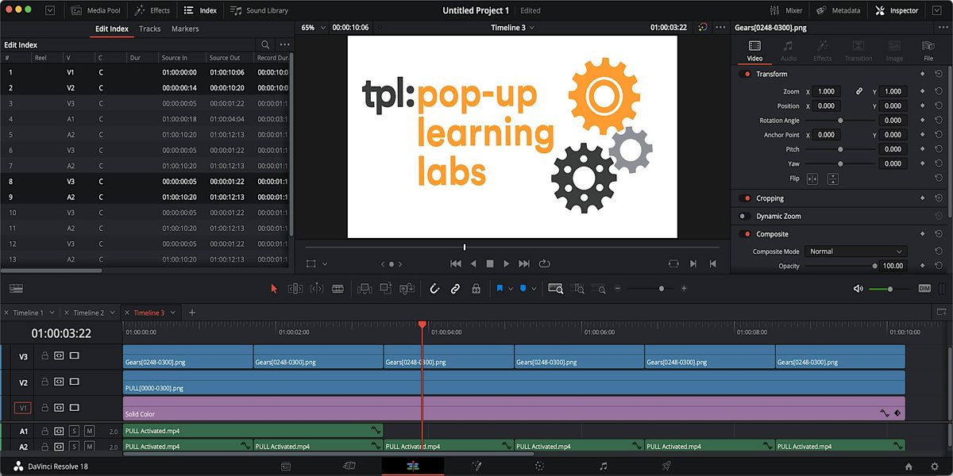Reset the Zoom parameter in Transform
Screen dimensions: 953x476
tap(938, 91)
